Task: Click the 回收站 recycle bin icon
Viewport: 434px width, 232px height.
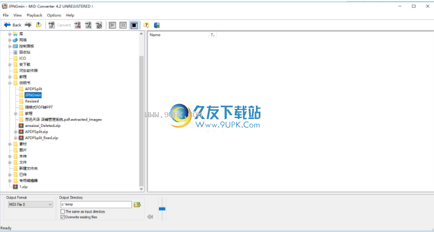Action: [x=15, y=52]
